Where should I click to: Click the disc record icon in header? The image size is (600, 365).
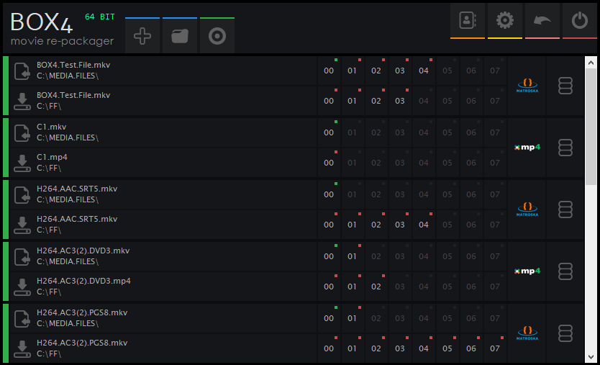pos(217,36)
